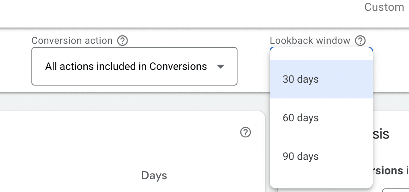409x192 pixels.
Task: Click the blank padding above 30 days
Action: pos(321,54)
